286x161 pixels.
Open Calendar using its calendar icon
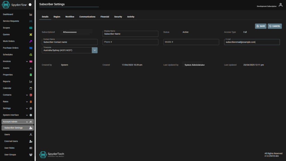click(x=31, y=88)
